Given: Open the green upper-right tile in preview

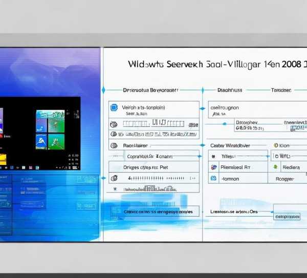Looking at the screenshot, I should (x=56, y=125).
